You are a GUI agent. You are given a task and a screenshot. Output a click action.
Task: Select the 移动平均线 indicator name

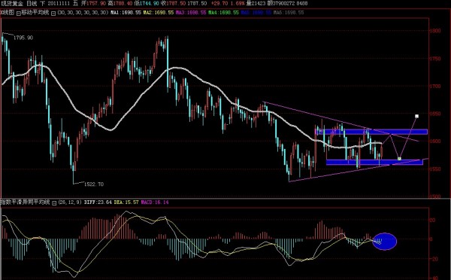pyautogui.click(x=35, y=13)
